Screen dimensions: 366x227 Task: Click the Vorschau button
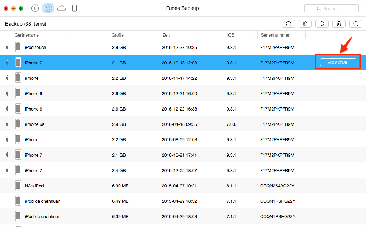[338, 62]
